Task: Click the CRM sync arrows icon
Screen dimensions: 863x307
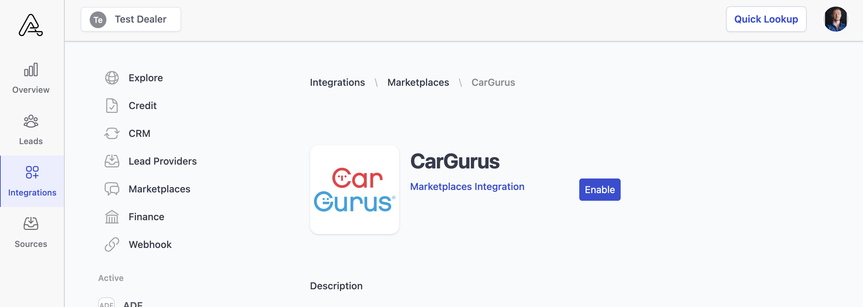Action: (x=112, y=133)
